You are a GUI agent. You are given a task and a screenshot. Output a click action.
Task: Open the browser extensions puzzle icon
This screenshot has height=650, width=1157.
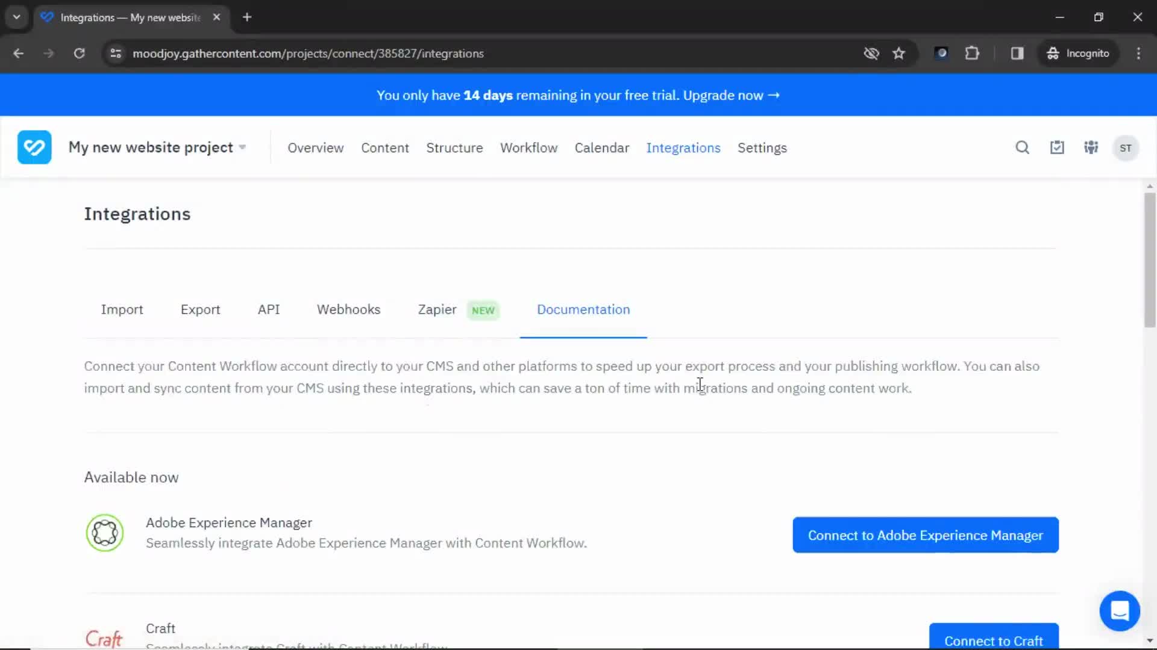click(972, 54)
